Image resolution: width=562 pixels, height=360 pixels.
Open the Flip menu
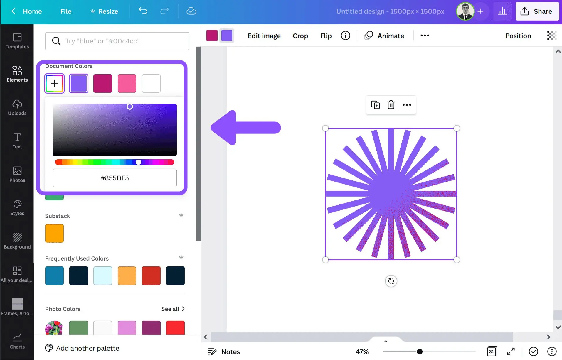pyautogui.click(x=325, y=36)
